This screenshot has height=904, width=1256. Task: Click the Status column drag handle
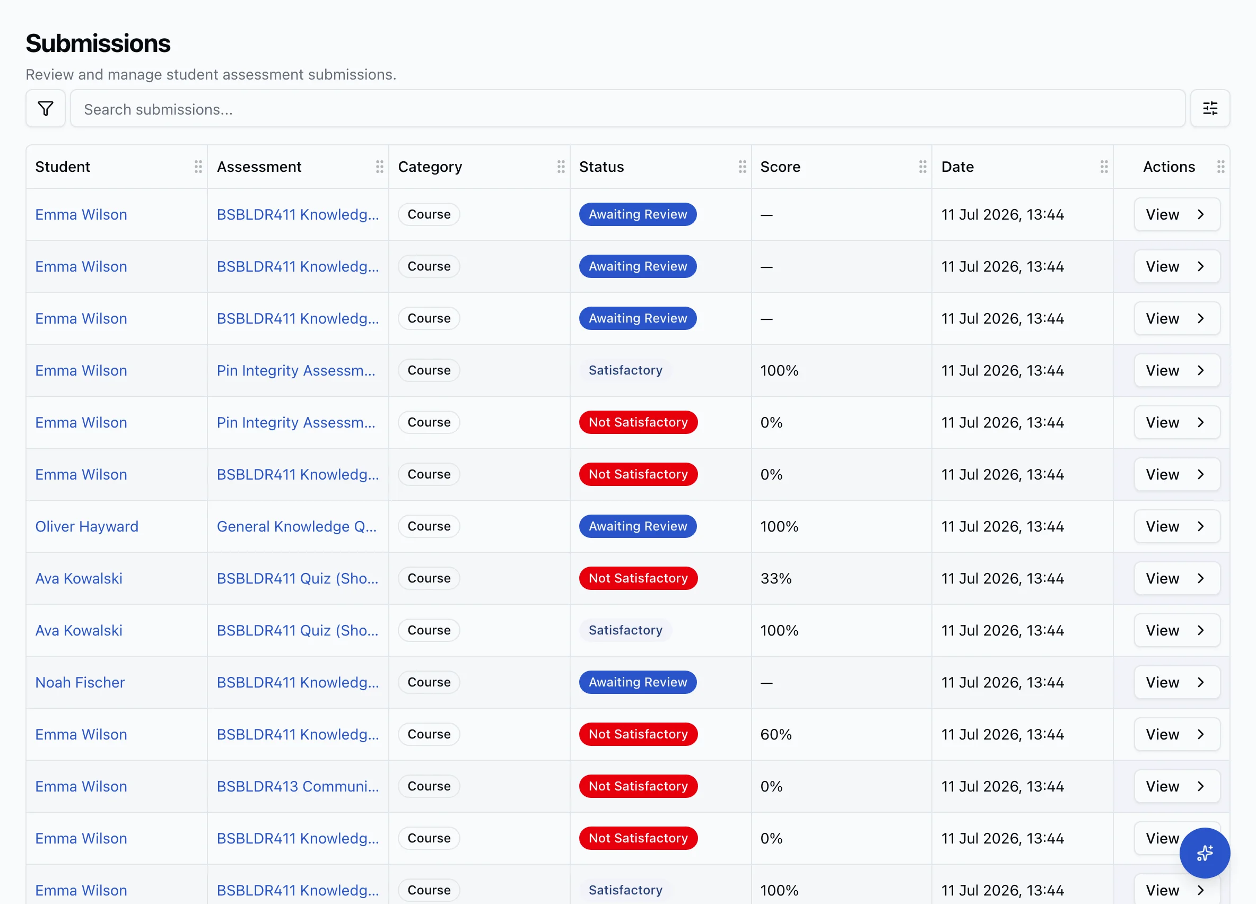click(742, 167)
